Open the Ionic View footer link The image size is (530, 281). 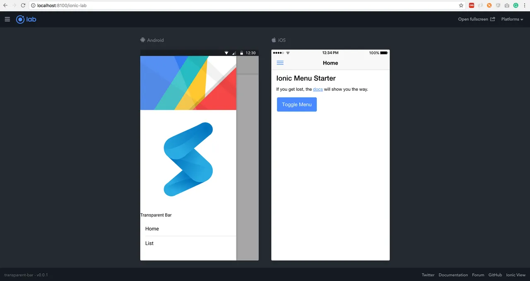click(516, 275)
